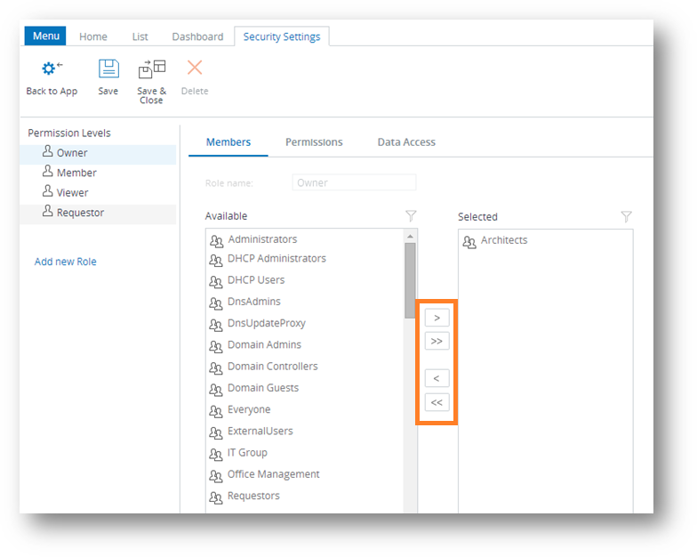Select the Requestor permission level

pyautogui.click(x=80, y=213)
